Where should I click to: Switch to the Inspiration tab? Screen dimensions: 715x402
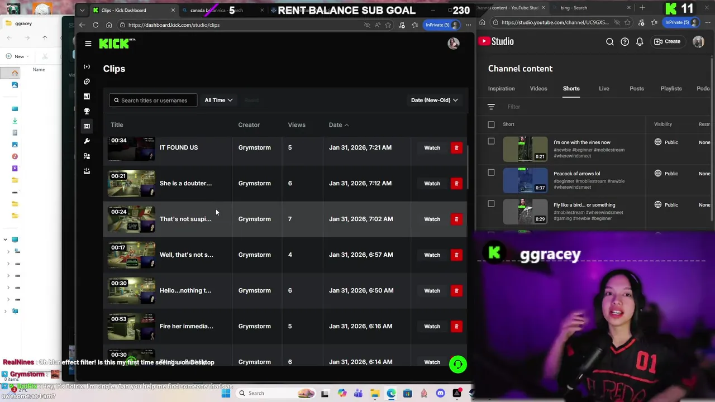click(x=501, y=88)
